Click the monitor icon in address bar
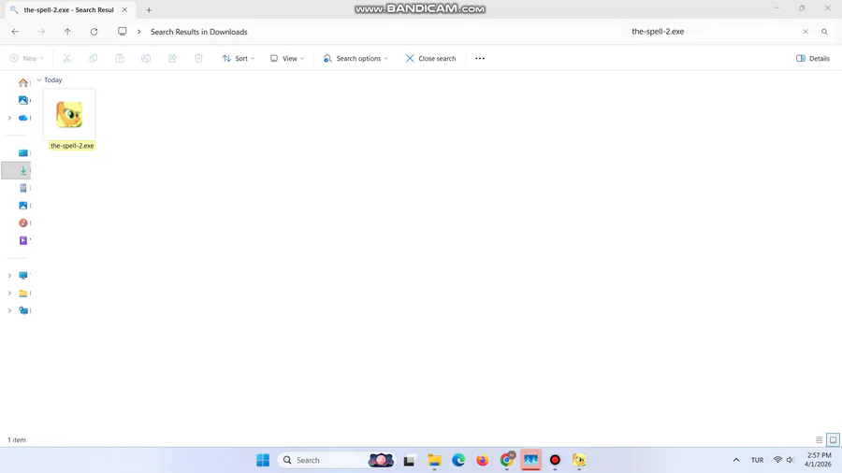The image size is (842, 473). coord(123,32)
